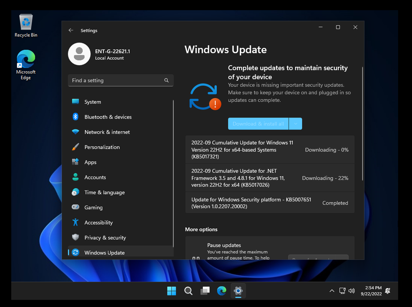The image size is (412, 307).
Task: Select the Network & internet wifi icon
Action: (x=75, y=132)
